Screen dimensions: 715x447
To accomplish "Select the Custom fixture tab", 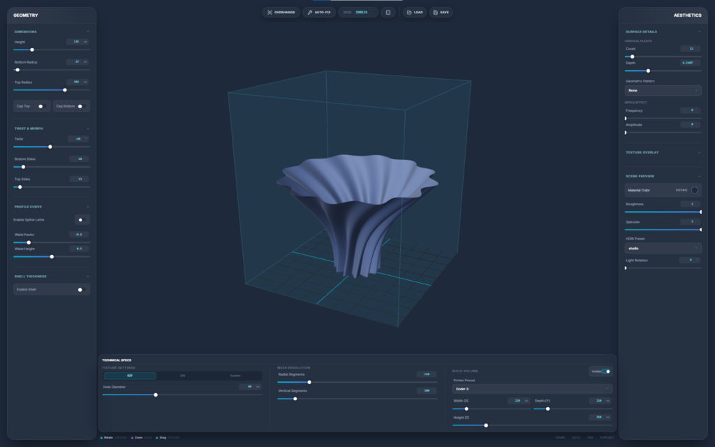I will point(235,376).
